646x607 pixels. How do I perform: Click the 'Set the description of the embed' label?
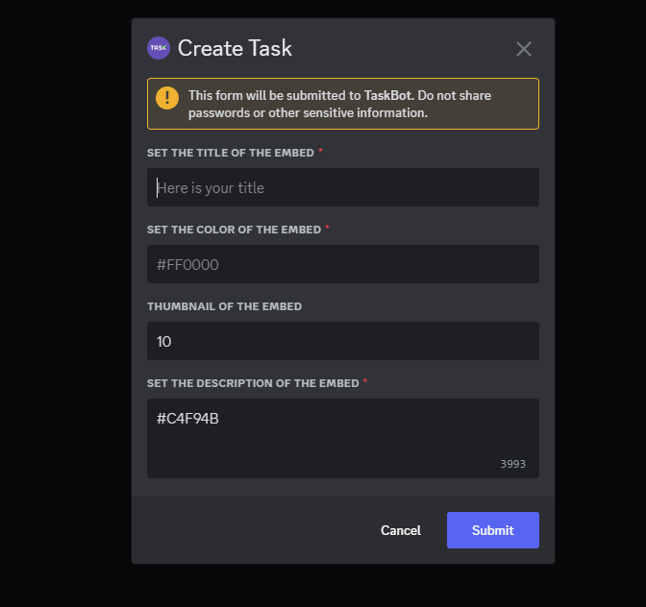point(253,383)
